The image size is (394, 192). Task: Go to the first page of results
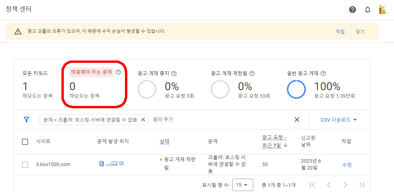tap(312, 185)
